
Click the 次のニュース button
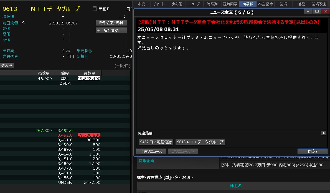[x=183, y=151]
